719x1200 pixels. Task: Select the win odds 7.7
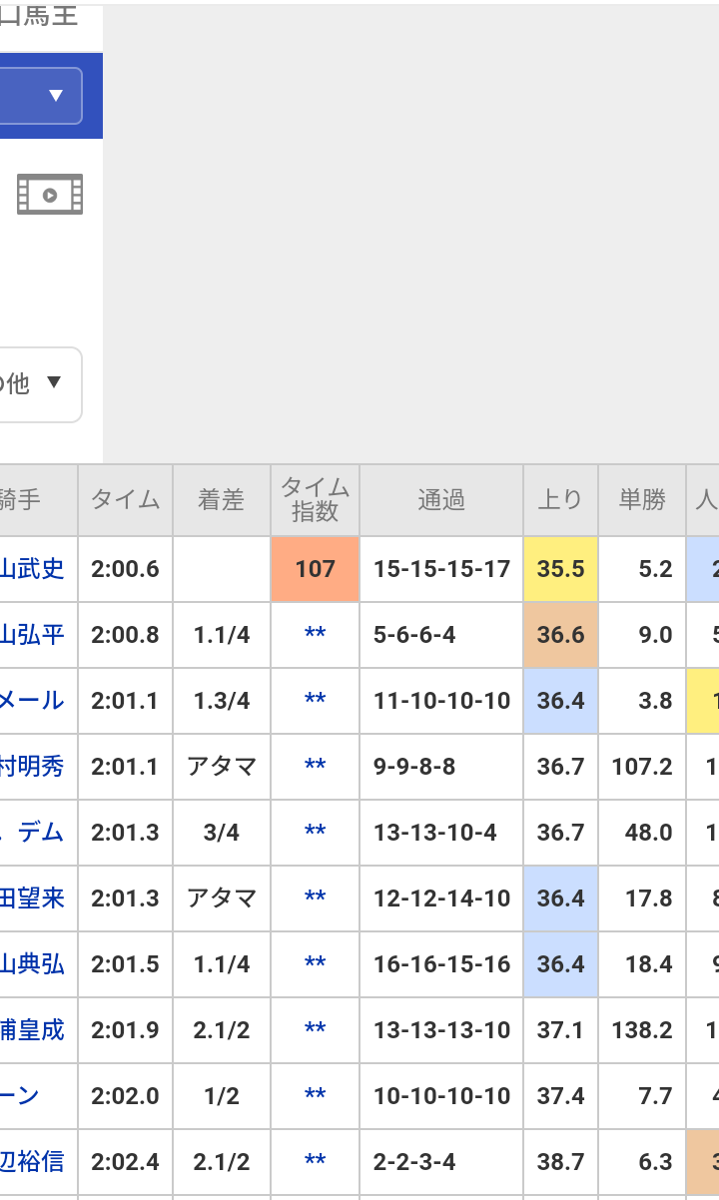pos(655,1096)
